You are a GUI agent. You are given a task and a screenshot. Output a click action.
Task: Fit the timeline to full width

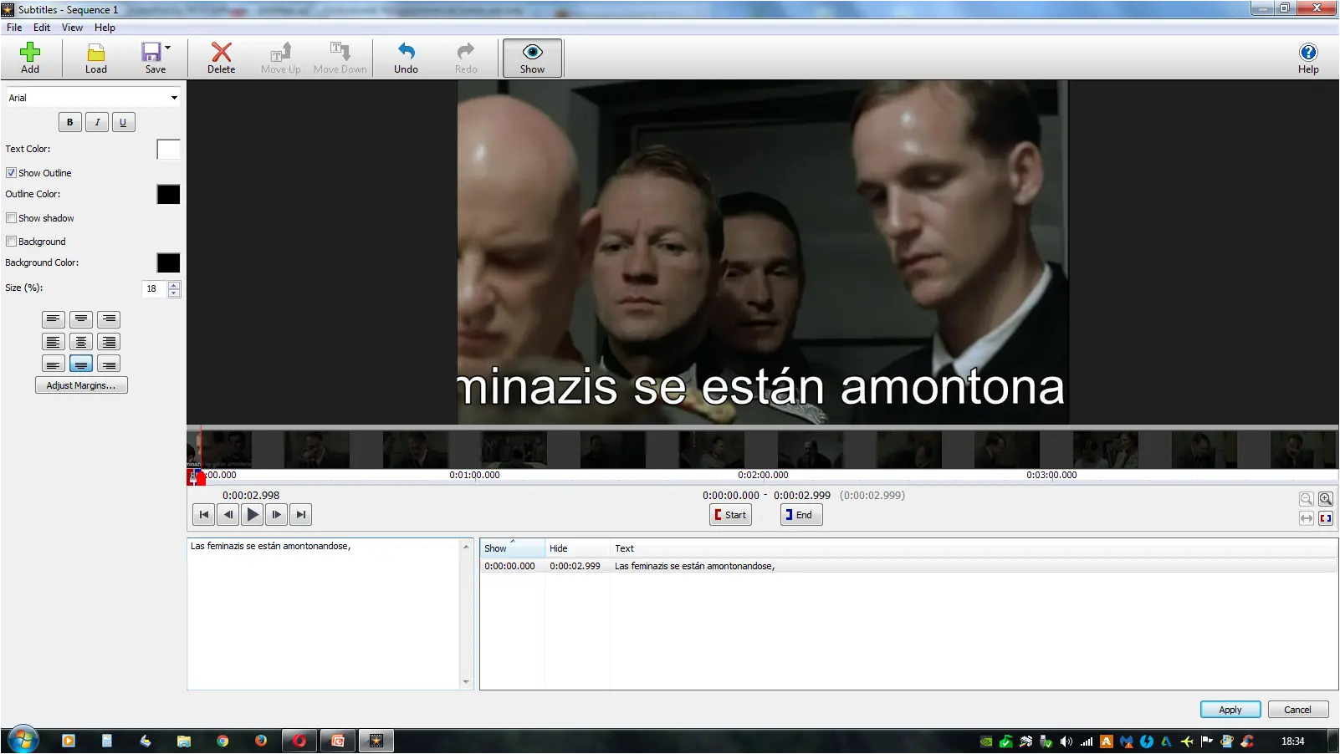tap(1307, 518)
